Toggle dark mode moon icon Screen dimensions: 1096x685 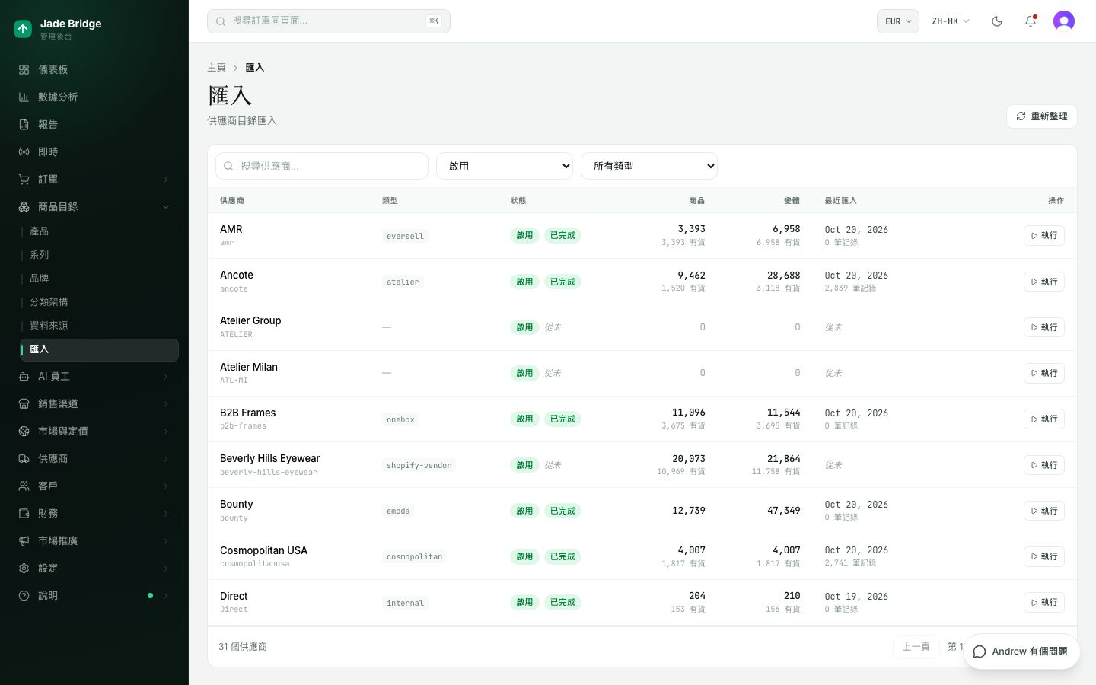tap(997, 21)
